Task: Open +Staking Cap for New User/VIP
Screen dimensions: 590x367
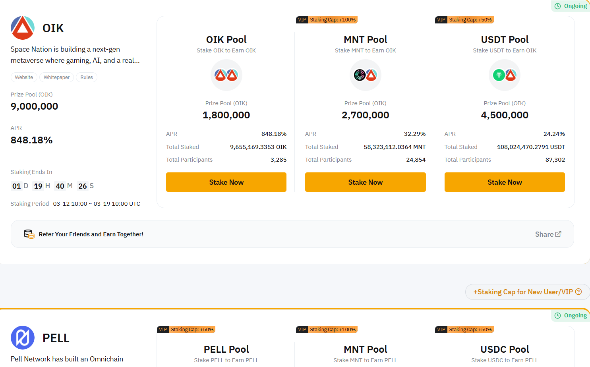Action: [527, 292]
